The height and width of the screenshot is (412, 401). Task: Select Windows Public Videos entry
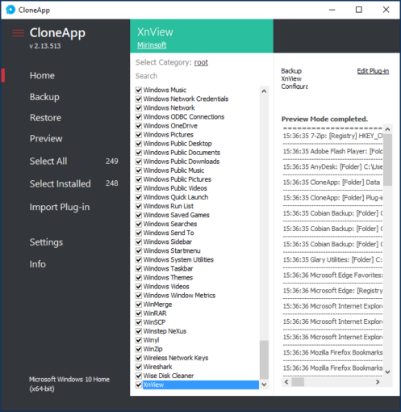(175, 188)
